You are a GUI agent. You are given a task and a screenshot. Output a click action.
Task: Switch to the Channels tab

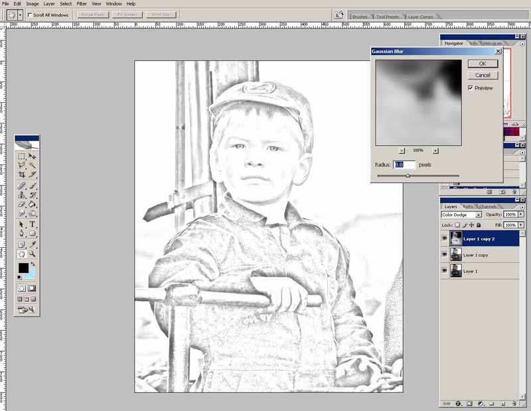click(x=488, y=206)
